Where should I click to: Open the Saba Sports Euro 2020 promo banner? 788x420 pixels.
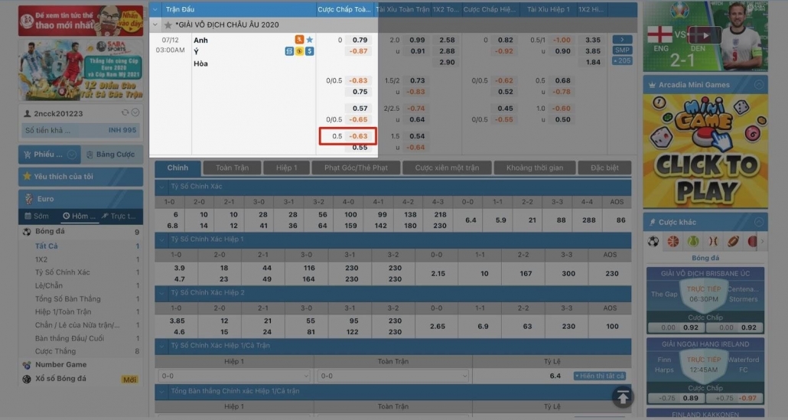80,70
